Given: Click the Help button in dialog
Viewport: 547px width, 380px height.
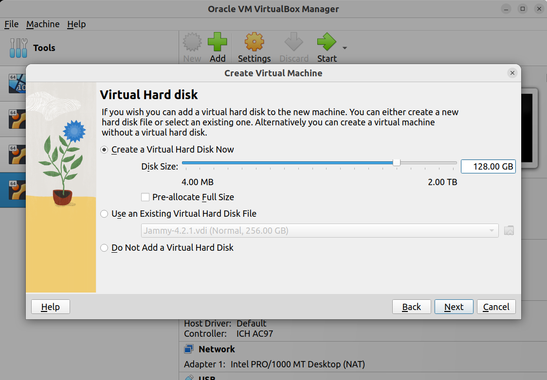Looking at the screenshot, I should 51,307.
